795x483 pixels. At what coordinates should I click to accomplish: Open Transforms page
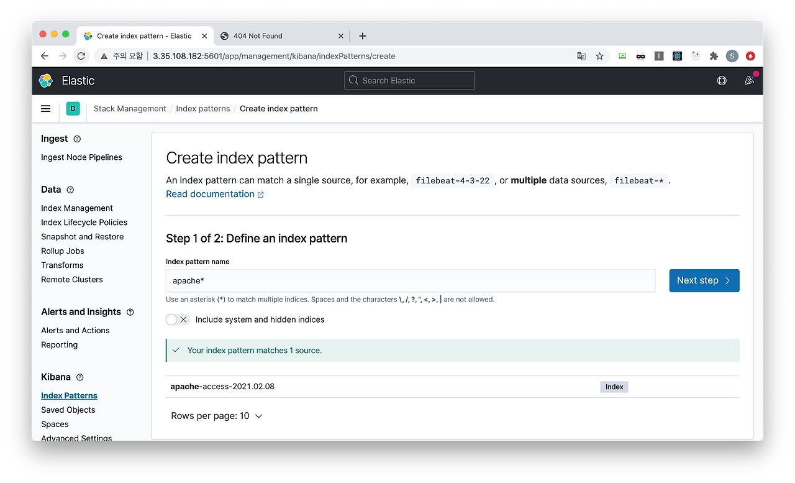point(62,265)
